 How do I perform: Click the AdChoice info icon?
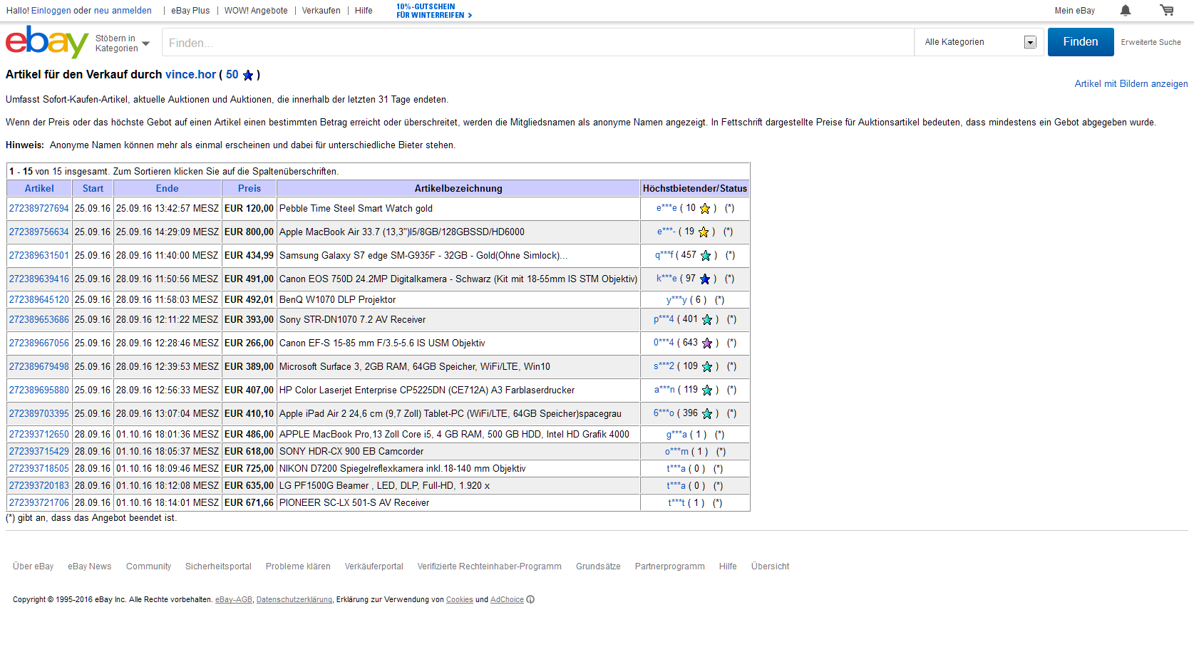tap(530, 599)
